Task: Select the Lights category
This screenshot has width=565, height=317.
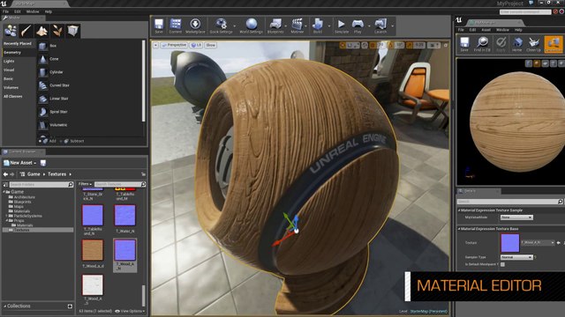Action: 9,61
